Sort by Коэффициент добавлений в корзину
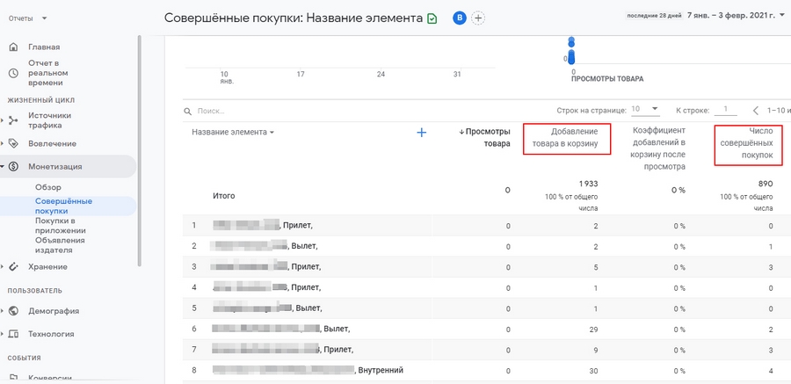The image size is (791, 384). [x=657, y=149]
